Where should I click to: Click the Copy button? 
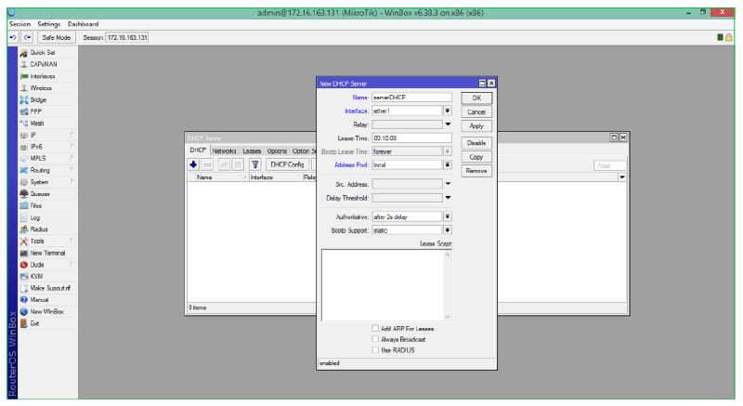click(x=476, y=157)
